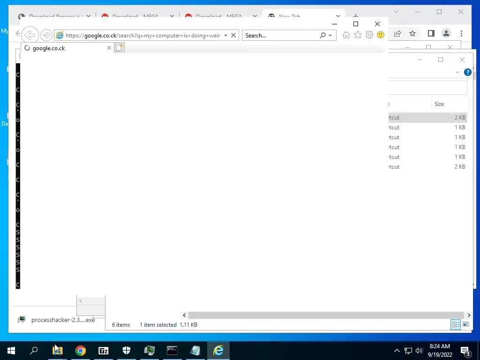
Task: Click the smiley feedback icon
Action: pos(381,35)
